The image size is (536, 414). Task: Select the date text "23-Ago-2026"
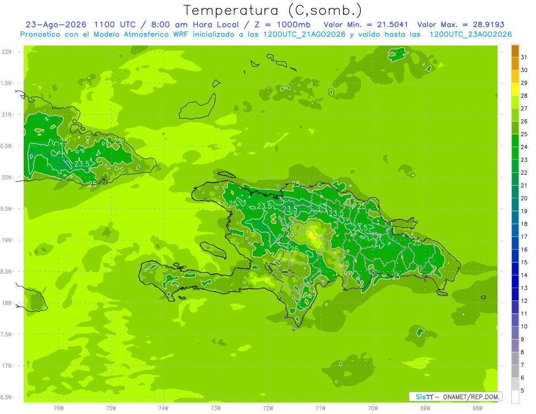(56, 25)
